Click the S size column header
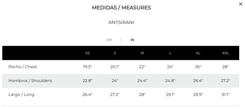The image size is (245, 109). [x=115, y=53]
